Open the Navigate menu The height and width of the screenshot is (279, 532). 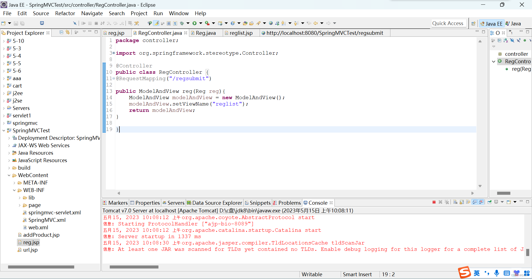92,13
